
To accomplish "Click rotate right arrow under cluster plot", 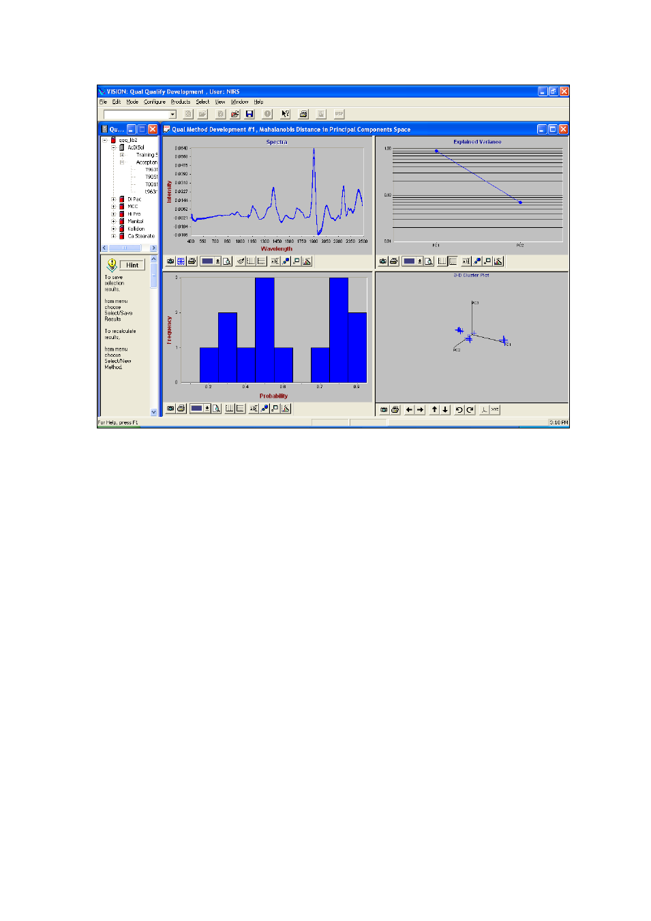I will [420, 410].
